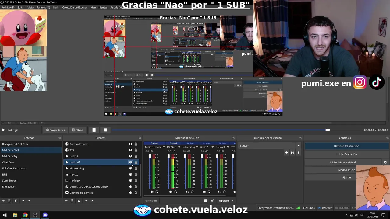Open the Paneles menu
This screenshot has height=219, width=390.
click(43, 7)
